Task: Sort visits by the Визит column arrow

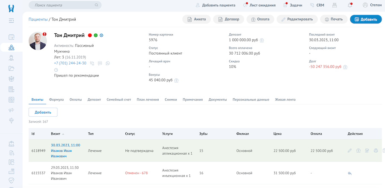Action: click(63, 134)
